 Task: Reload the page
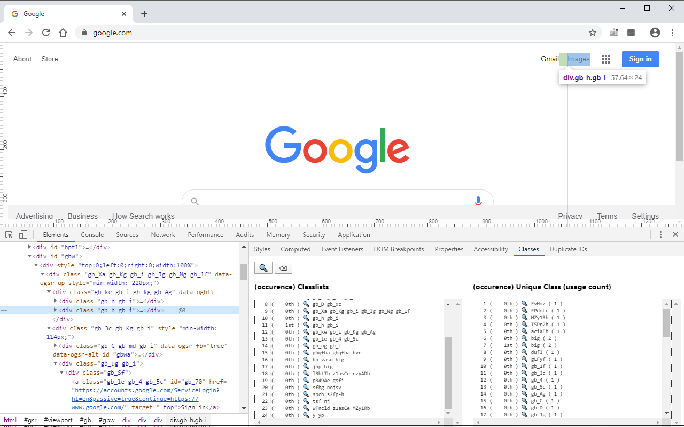click(46, 33)
